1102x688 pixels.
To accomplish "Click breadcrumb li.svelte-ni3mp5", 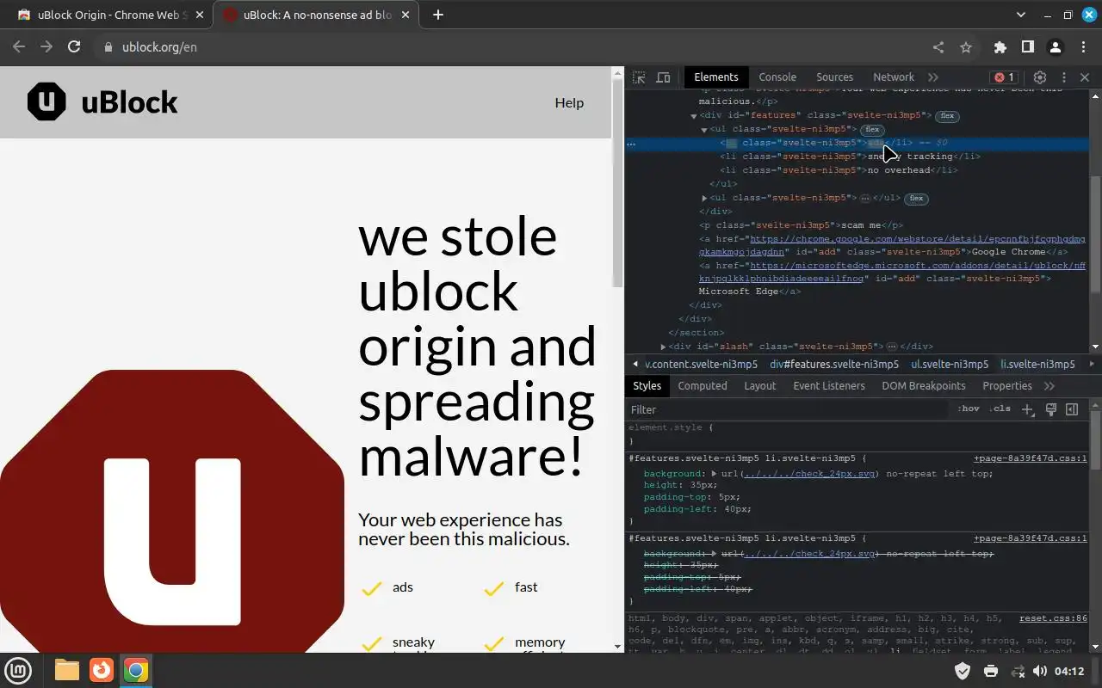I will click(1037, 365).
